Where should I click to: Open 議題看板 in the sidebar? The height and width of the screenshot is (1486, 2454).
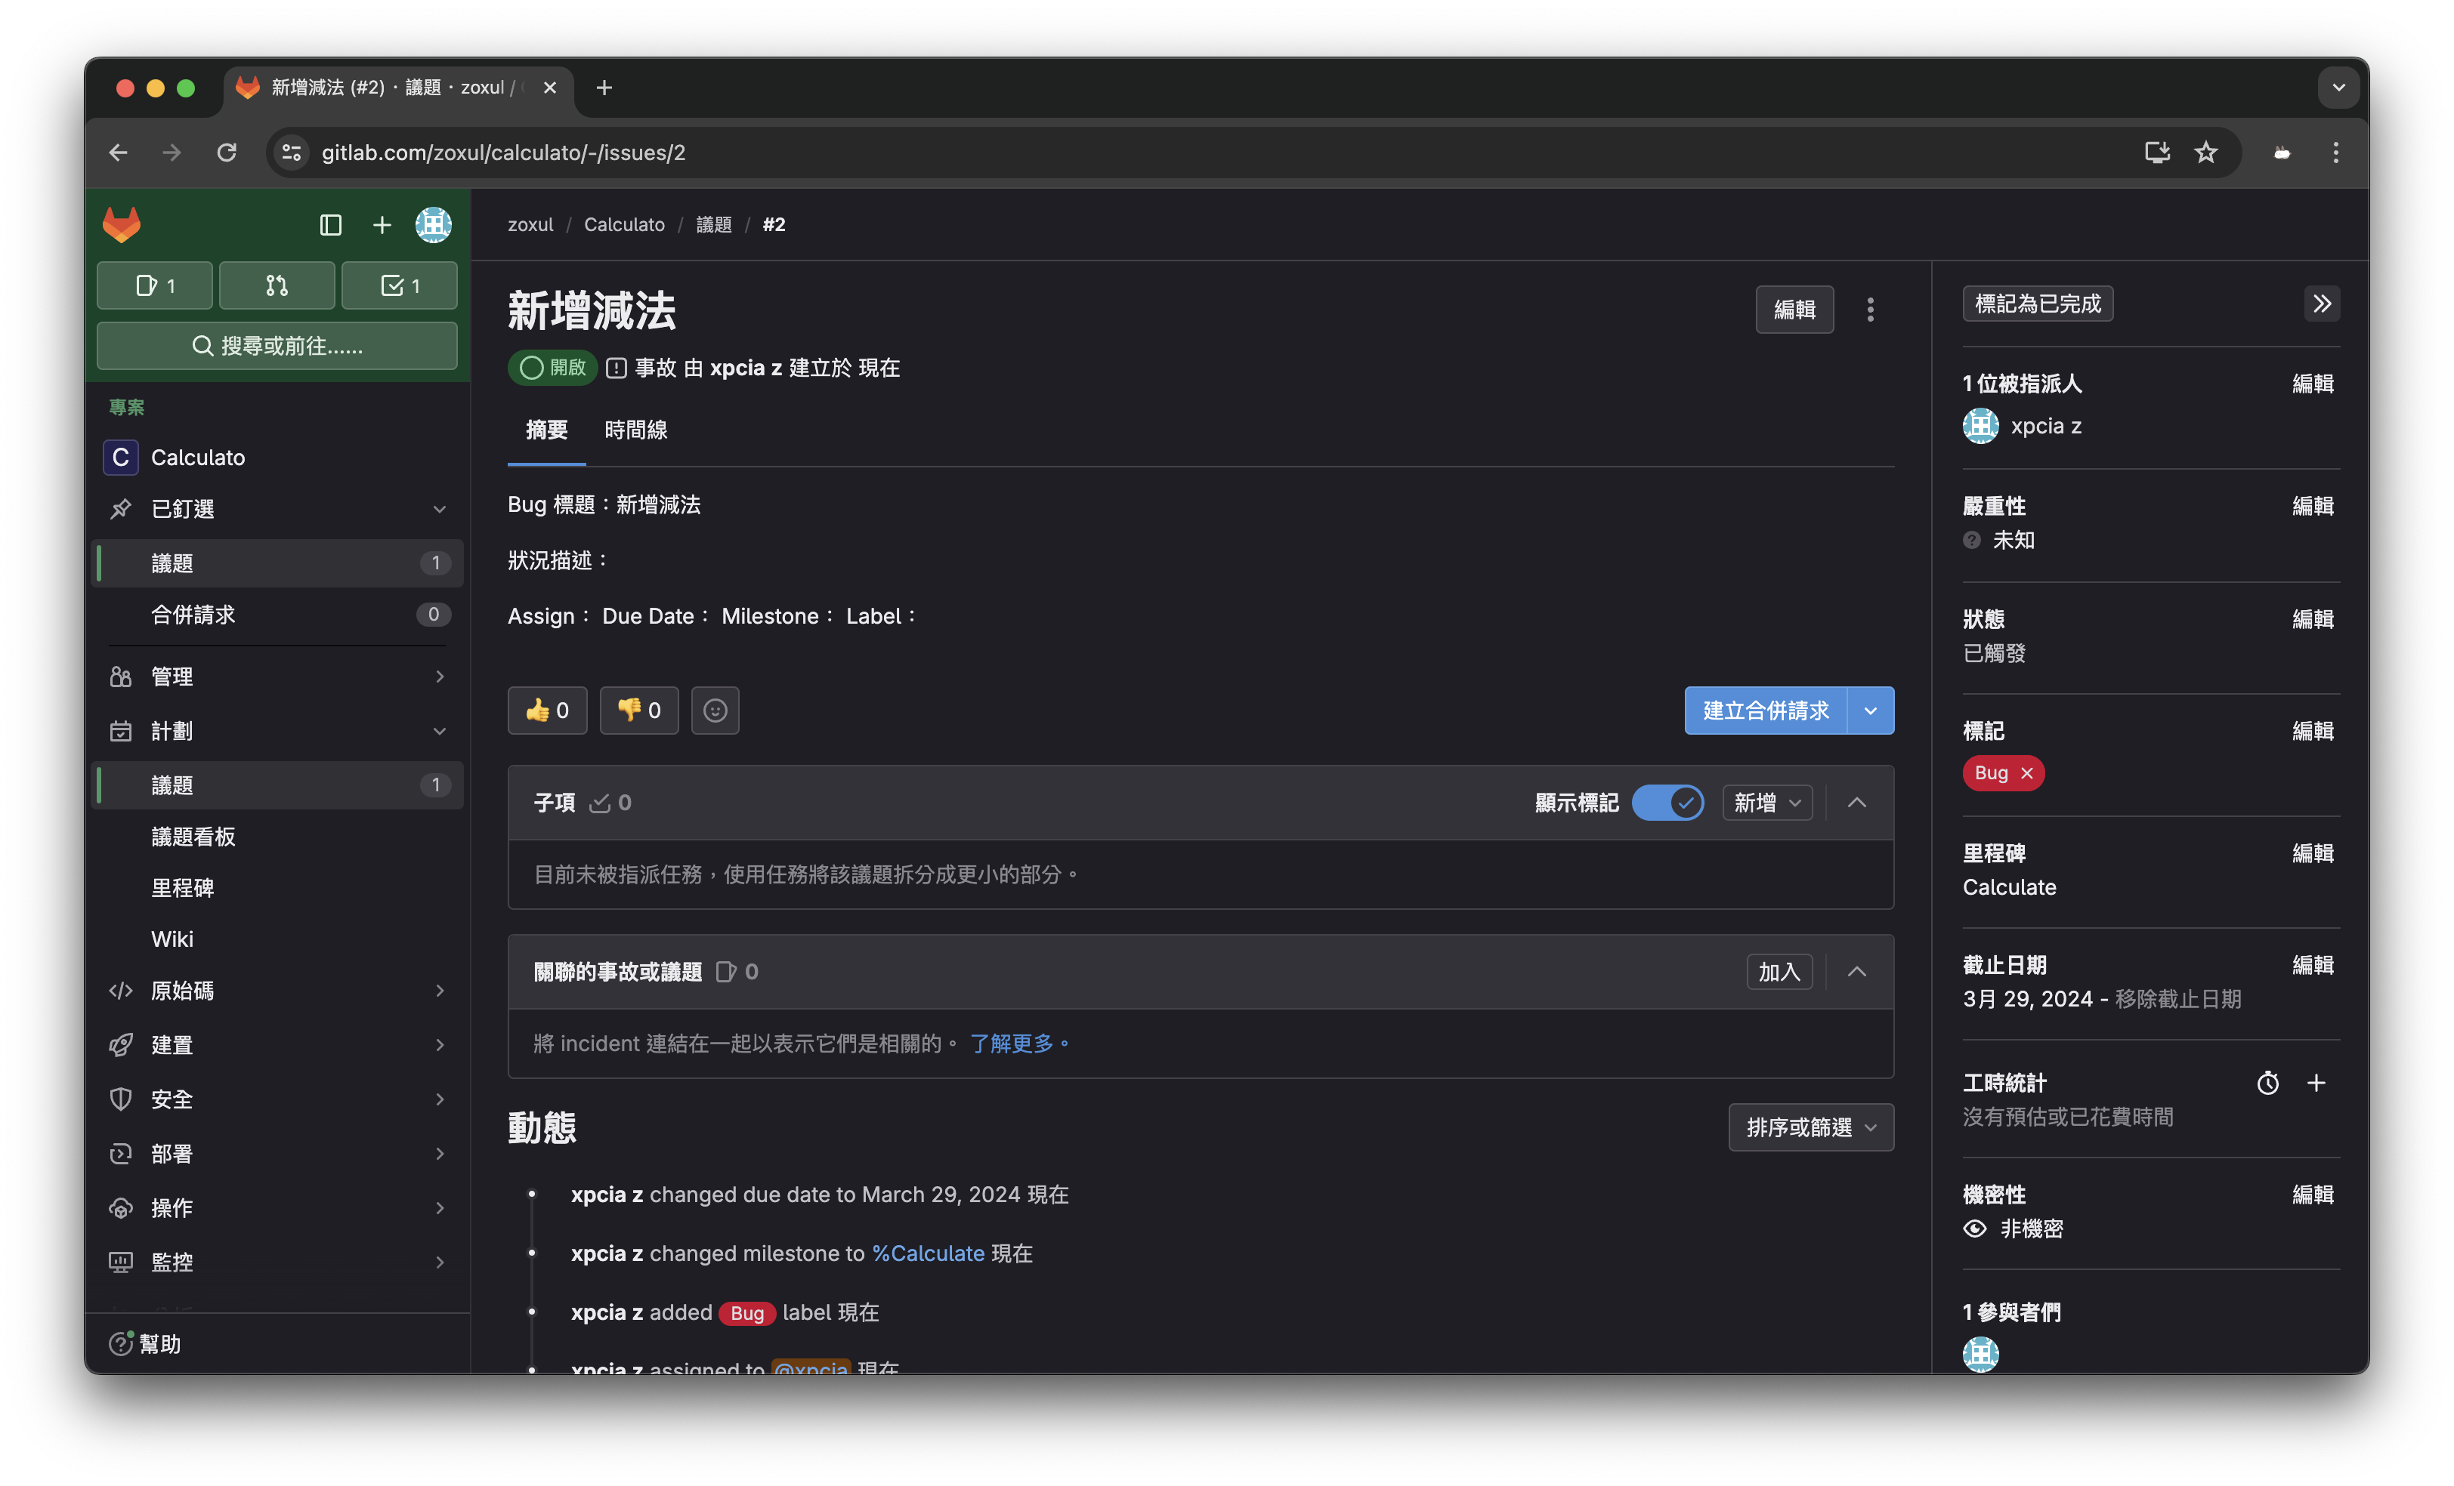[193, 836]
